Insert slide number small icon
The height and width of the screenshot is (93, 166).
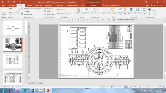pyautogui.click(x=125, y=11)
